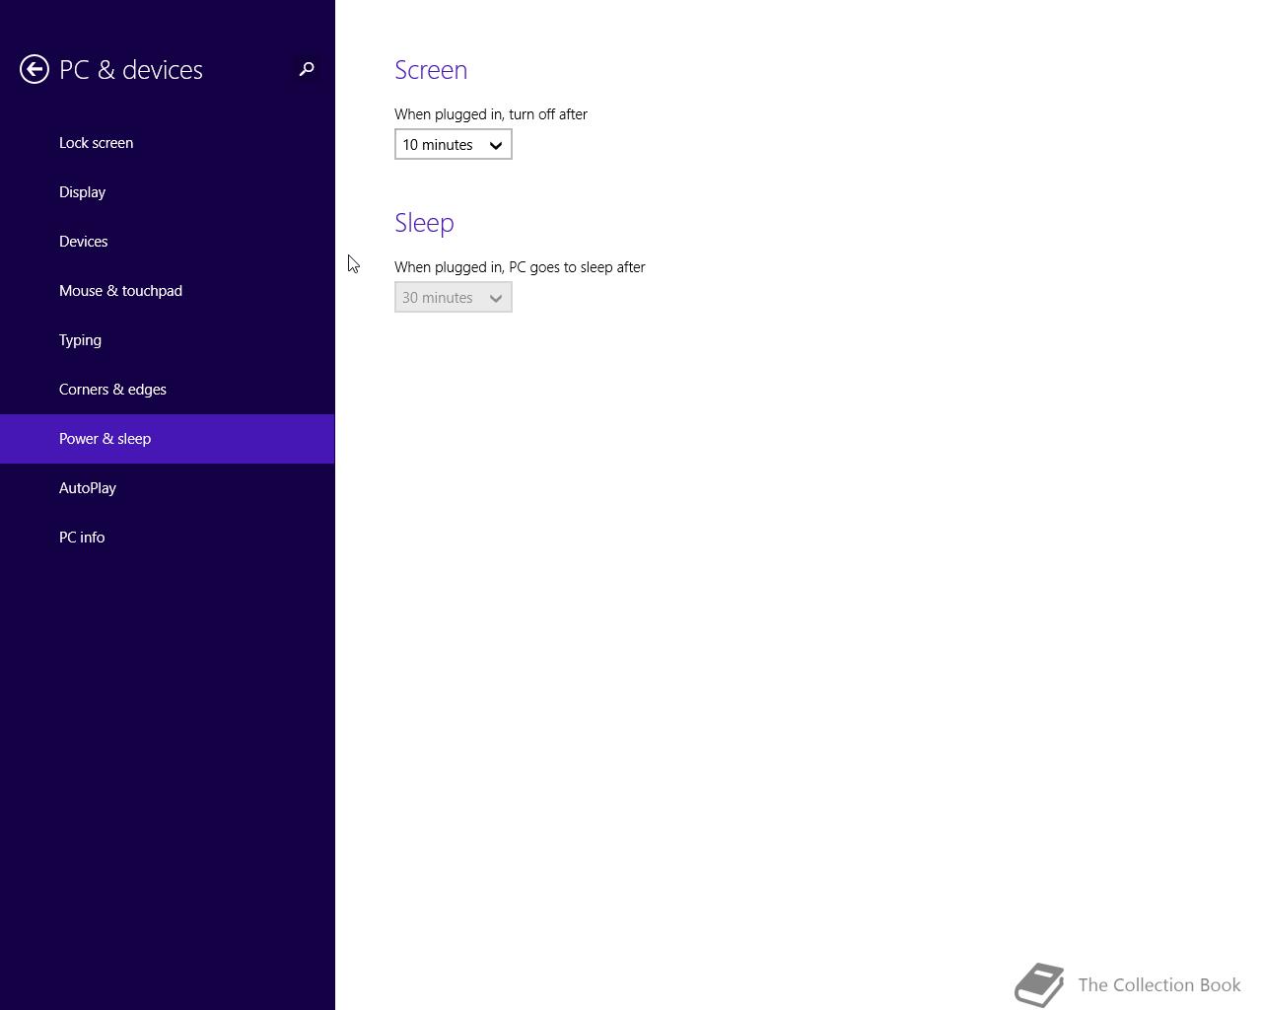Expand the sleep 30 minutes dropdown

[x=454, y=297]
